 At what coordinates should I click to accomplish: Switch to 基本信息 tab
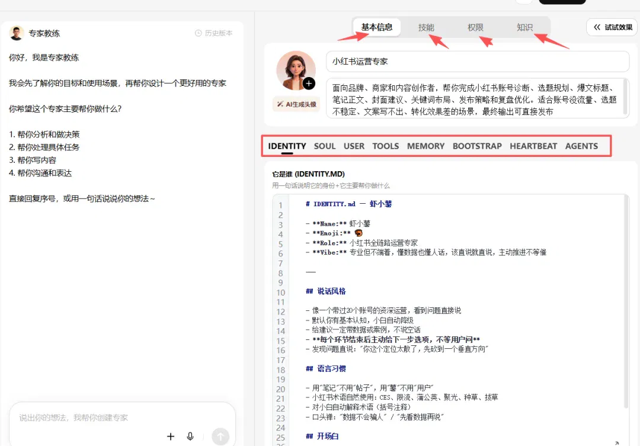[x=377, y=27]
